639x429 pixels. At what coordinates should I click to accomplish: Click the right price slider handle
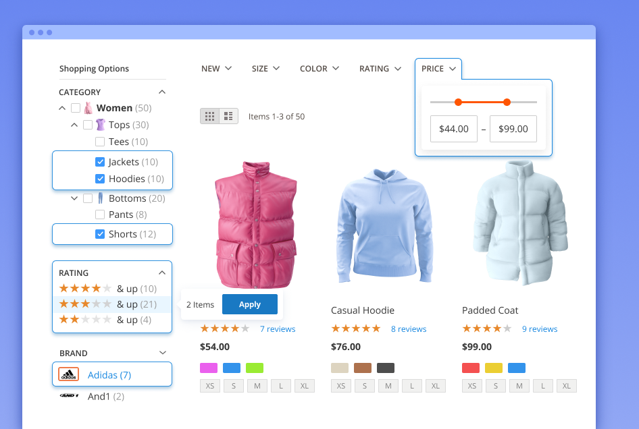(x=507, y=102)
